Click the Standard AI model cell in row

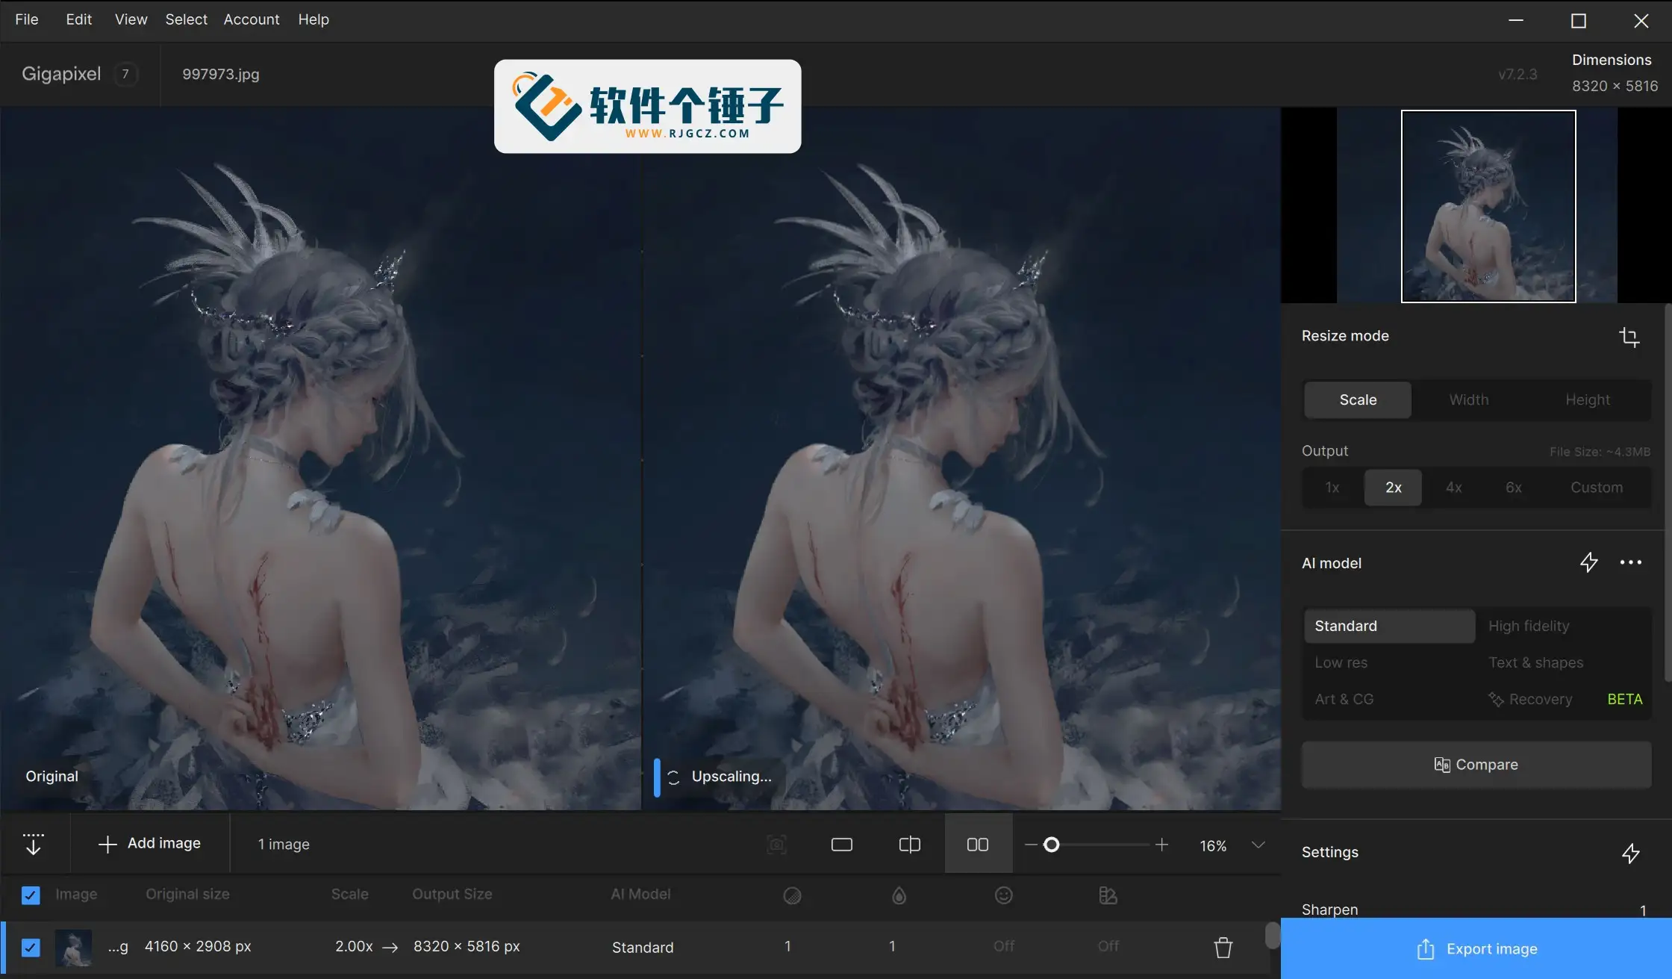tap(643, 948)
